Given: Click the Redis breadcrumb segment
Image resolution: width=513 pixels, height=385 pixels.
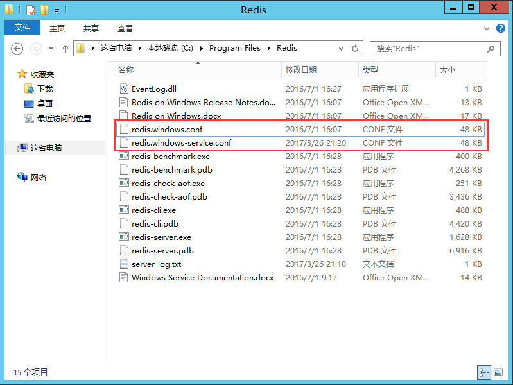Looking at the screenshot, I should 286,48.
